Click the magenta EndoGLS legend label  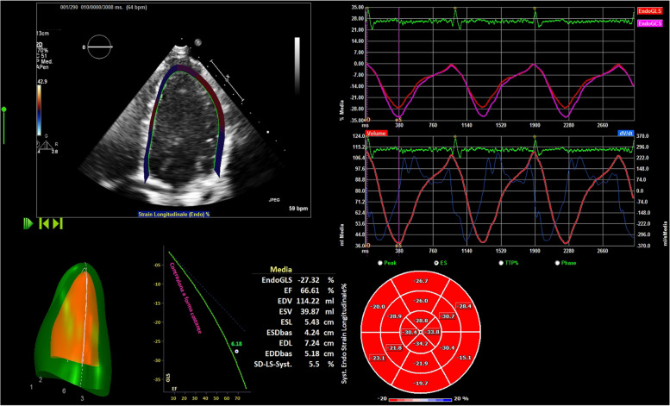tap(647, 23)
